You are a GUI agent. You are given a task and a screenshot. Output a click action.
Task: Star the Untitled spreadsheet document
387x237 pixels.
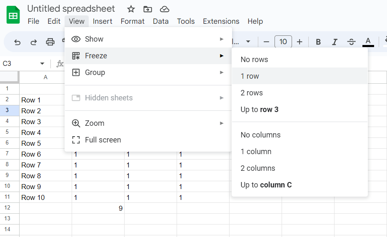click(131, 9)
